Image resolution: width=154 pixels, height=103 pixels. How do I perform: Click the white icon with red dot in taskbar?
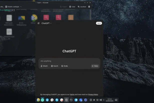coord(62,100)
